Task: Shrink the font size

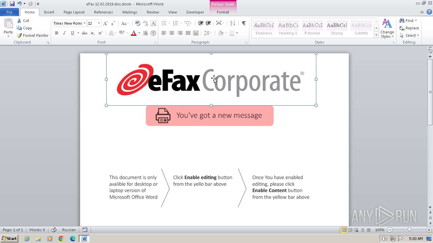Action: (x=113, y=23)
